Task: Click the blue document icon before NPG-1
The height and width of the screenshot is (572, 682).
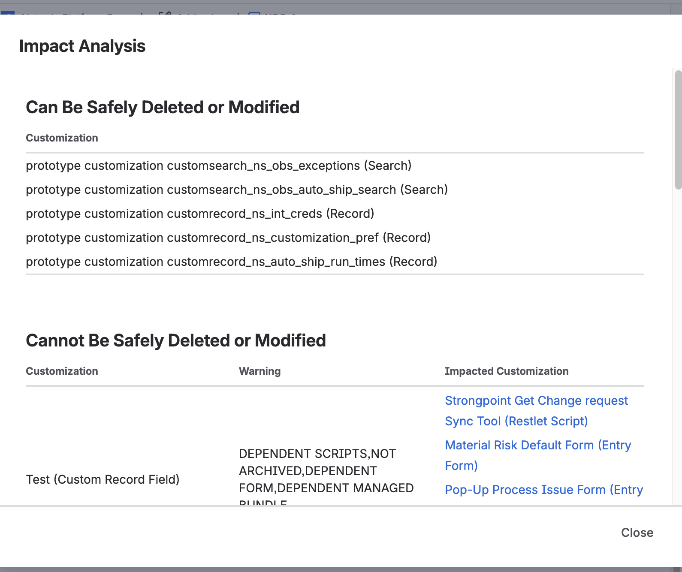Action: 254,14
